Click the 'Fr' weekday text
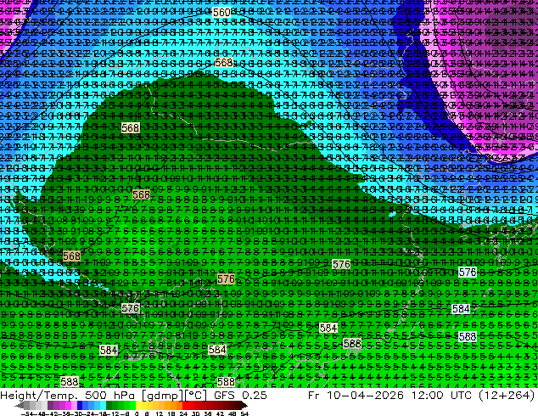538x416 pixels. [x=314, y=396]
